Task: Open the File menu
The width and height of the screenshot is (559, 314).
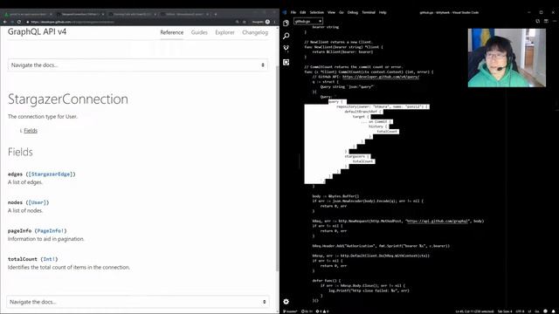Action: (293, 12)
